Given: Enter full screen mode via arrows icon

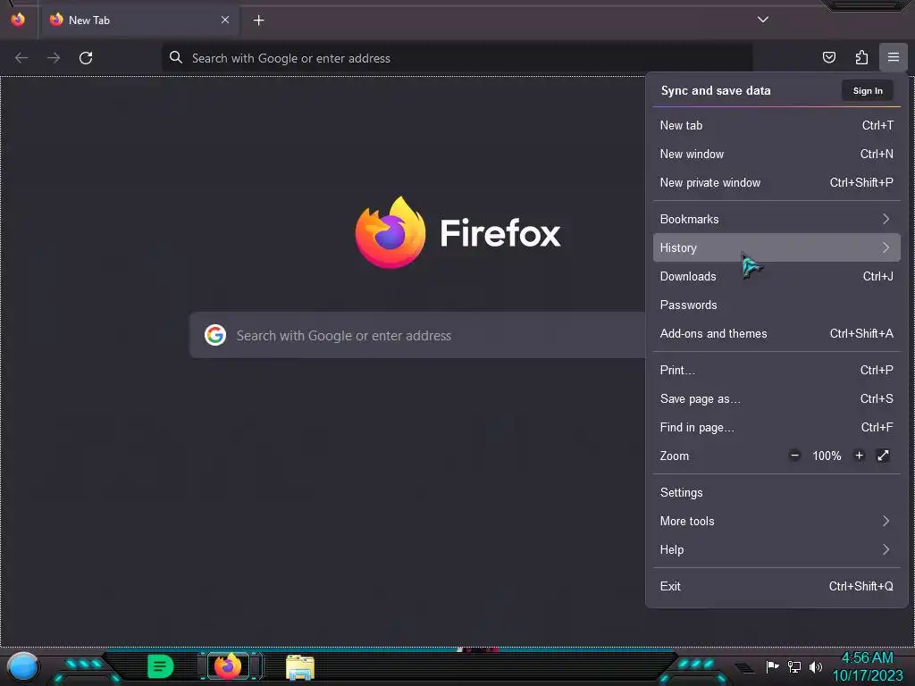Looking at the screenshot, I should pyautogui.click(x=883, y=456).
